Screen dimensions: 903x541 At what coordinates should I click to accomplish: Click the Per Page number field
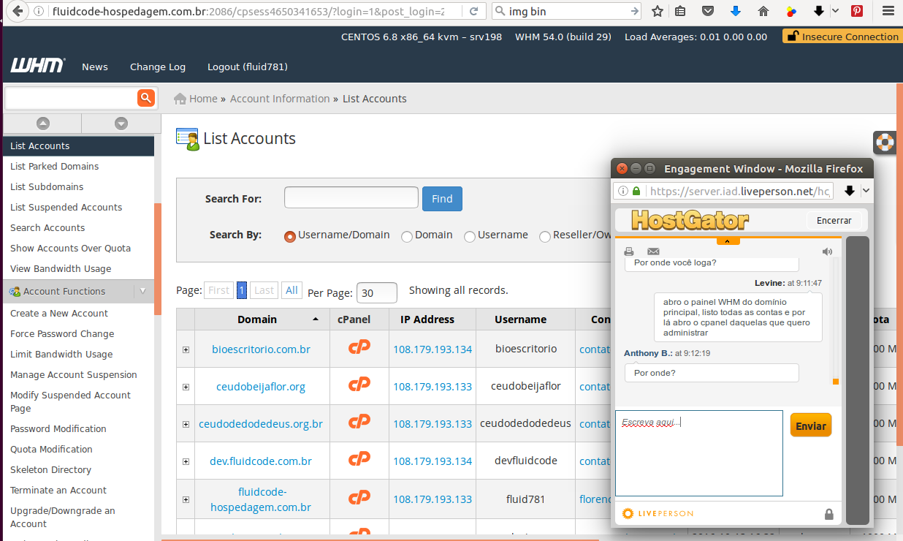pos(377,292)
